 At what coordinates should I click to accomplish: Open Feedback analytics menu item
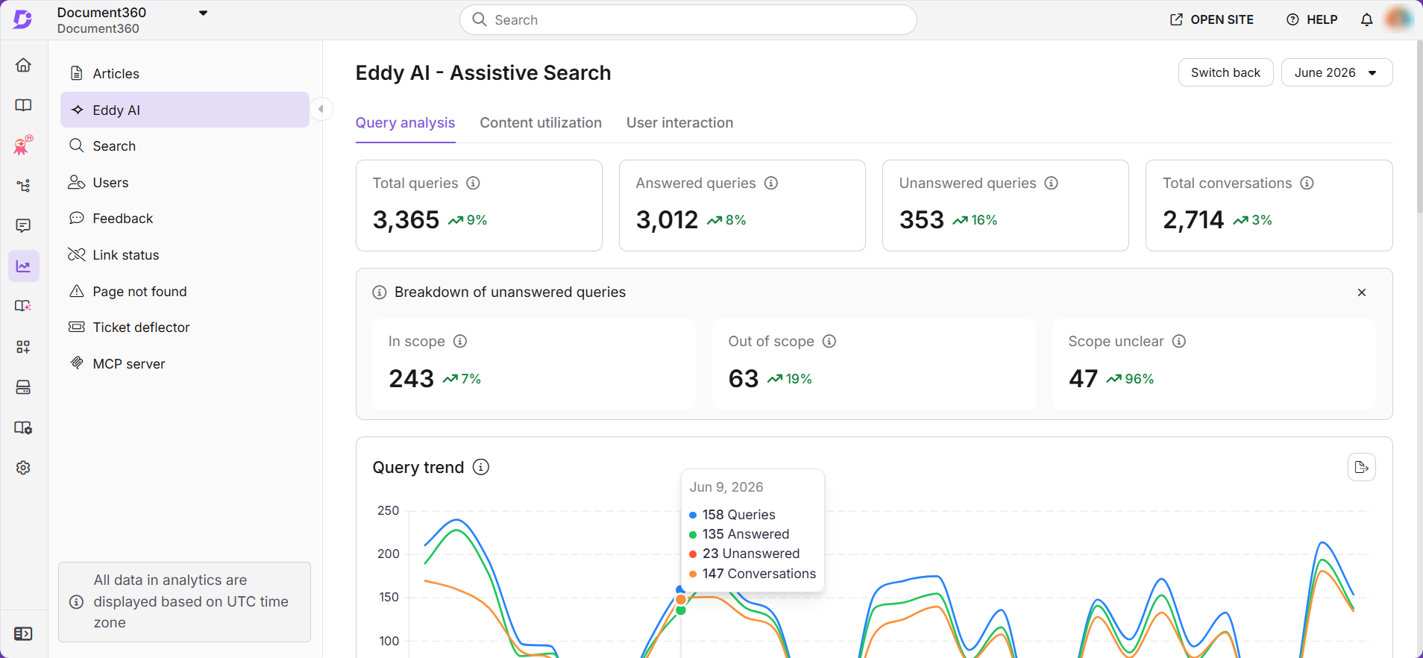coord(184,219)
